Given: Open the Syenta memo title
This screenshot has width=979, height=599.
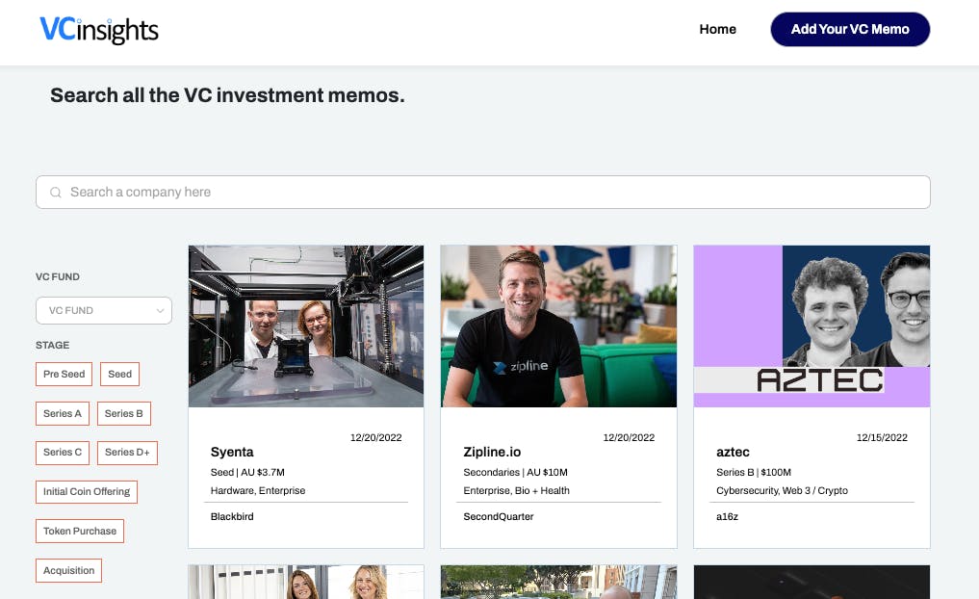Looking at the screenshot, I should click(232, 452).
